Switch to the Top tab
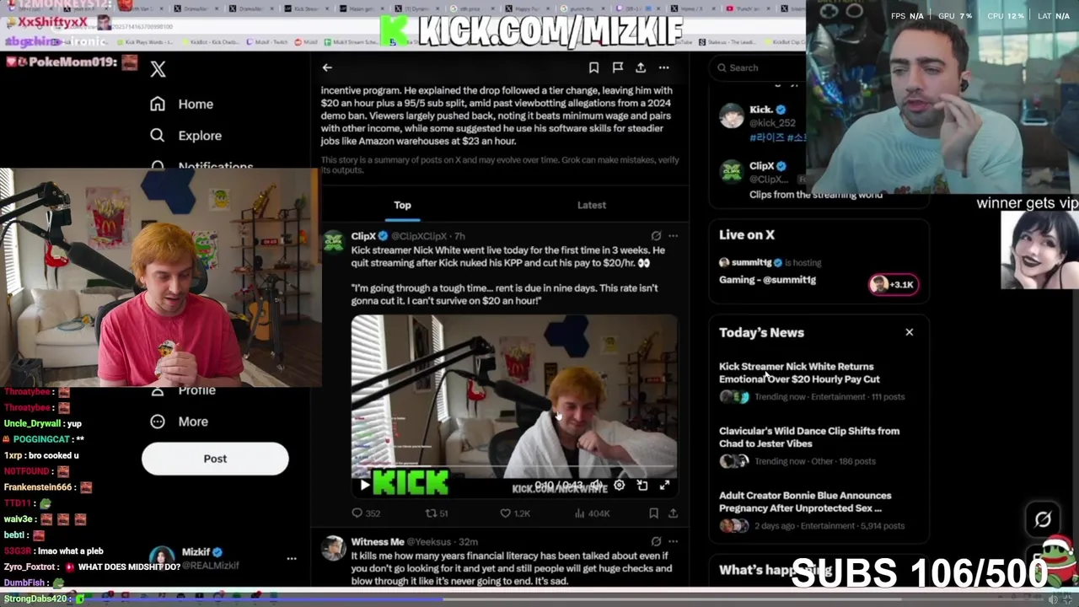Viewport: 1079px width, 607px height. 402,205
